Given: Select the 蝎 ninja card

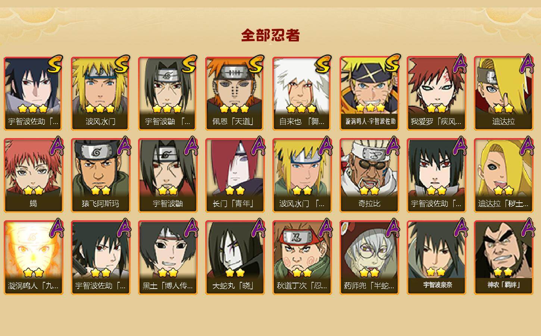Looking at the screenshot, I should (x=33, y=175).
